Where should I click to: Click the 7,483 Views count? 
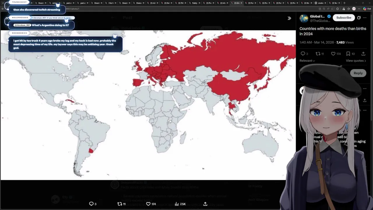(345, 42)
